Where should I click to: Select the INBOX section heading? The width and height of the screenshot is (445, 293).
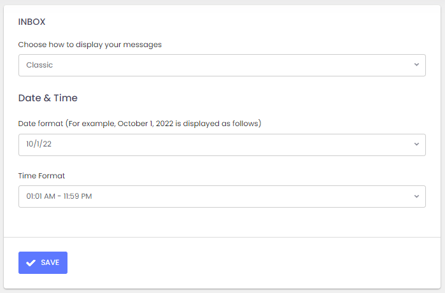click(32, 22)
